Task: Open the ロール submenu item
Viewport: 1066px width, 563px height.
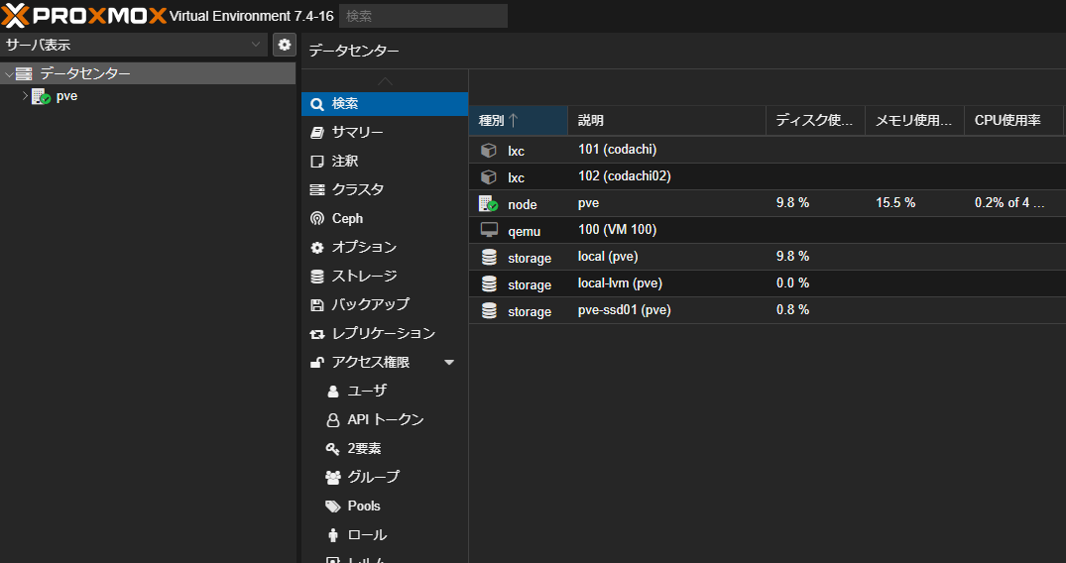Action: click(x=385, y=535)
